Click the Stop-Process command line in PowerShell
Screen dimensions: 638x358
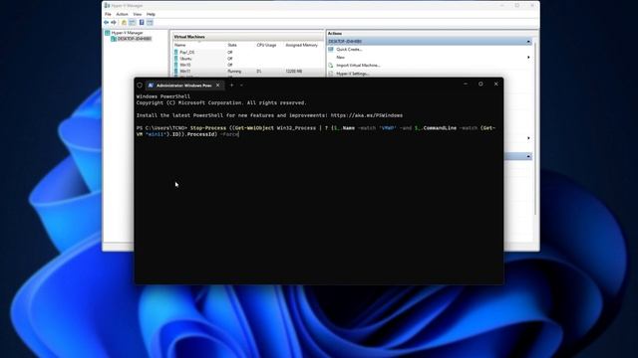pos(316,131)
